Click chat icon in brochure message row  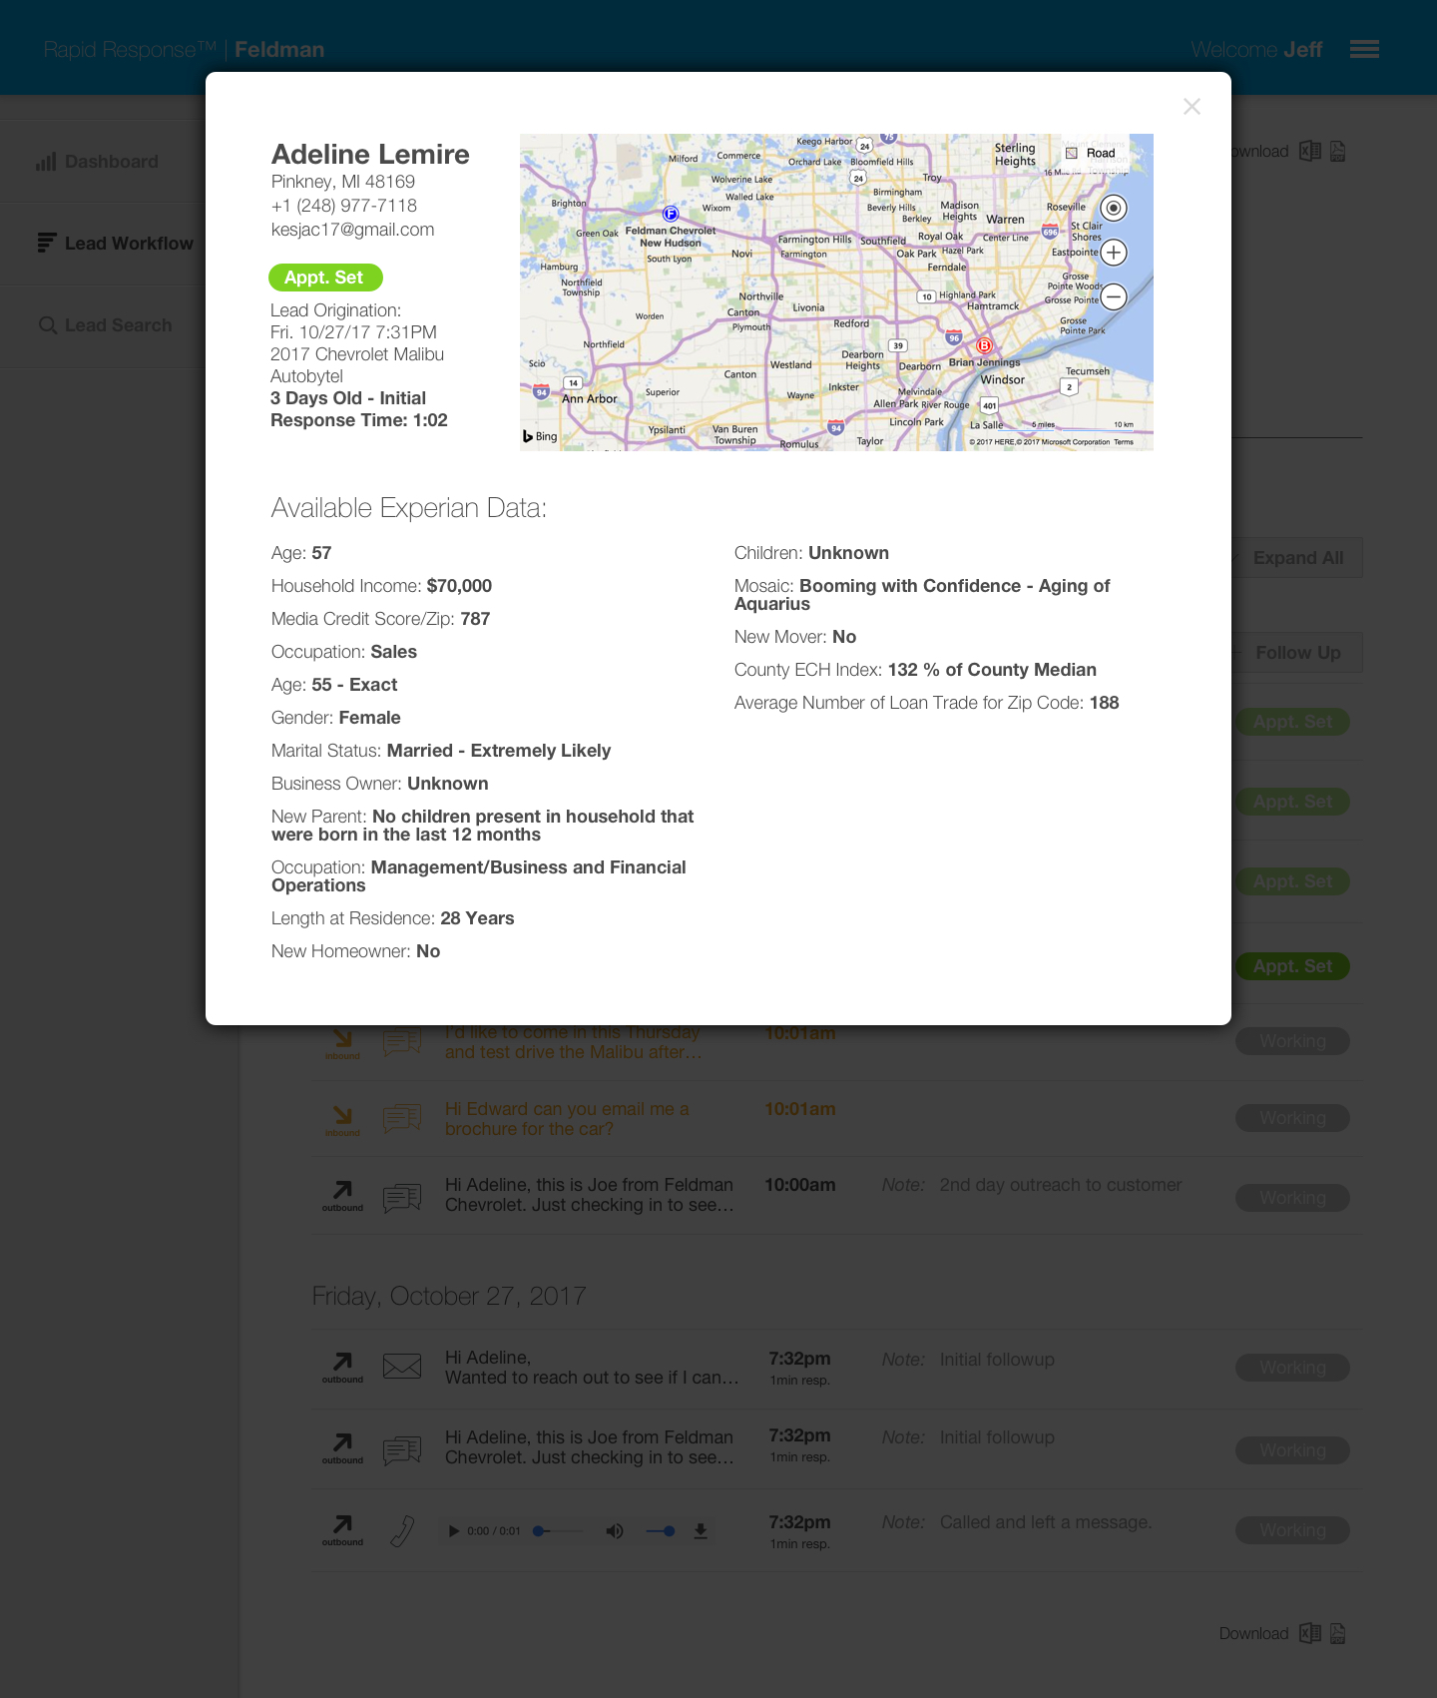[402, 1118]
